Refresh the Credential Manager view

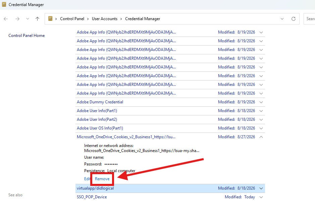click(x=294, y=19)
